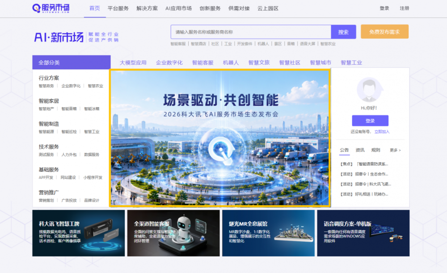Open the 智慧文旅 category tab
Viewport: 447px width, 273px height.
[259, 63]
